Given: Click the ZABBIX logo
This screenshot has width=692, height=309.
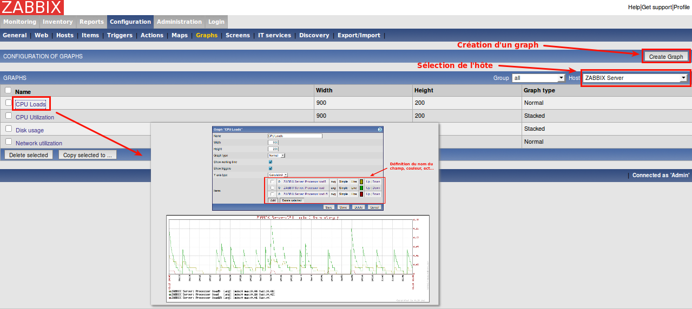Looking at the screenshot, I should (32, 8).
